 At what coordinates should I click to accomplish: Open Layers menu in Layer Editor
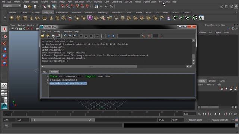click(201, 84)
